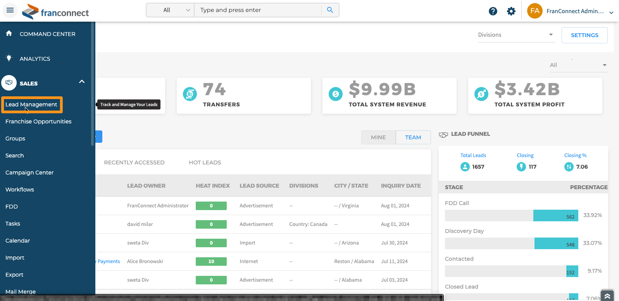This screenshot has height=301, width=619.
Task: Click the search magnifier icon
Action: (x=330, y=10)
